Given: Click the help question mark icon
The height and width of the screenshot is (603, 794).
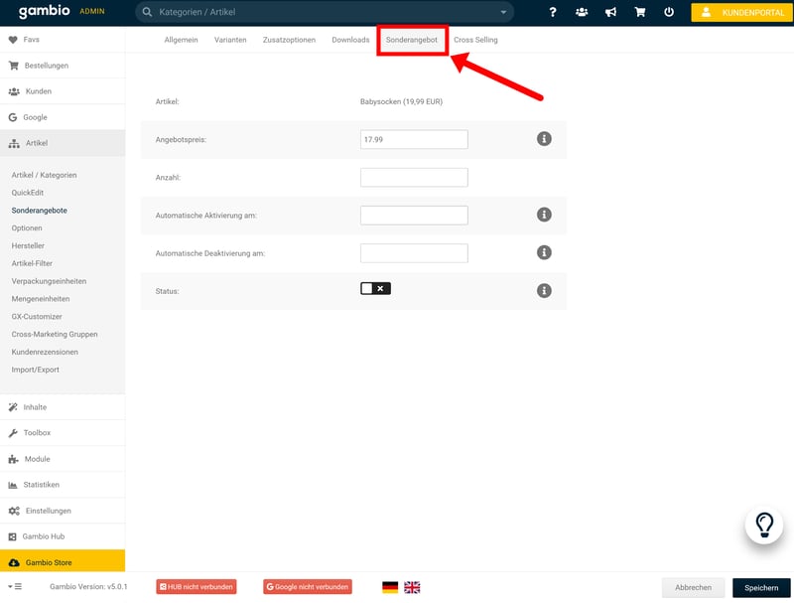Looking at the screenshot, I should [553, 12].
